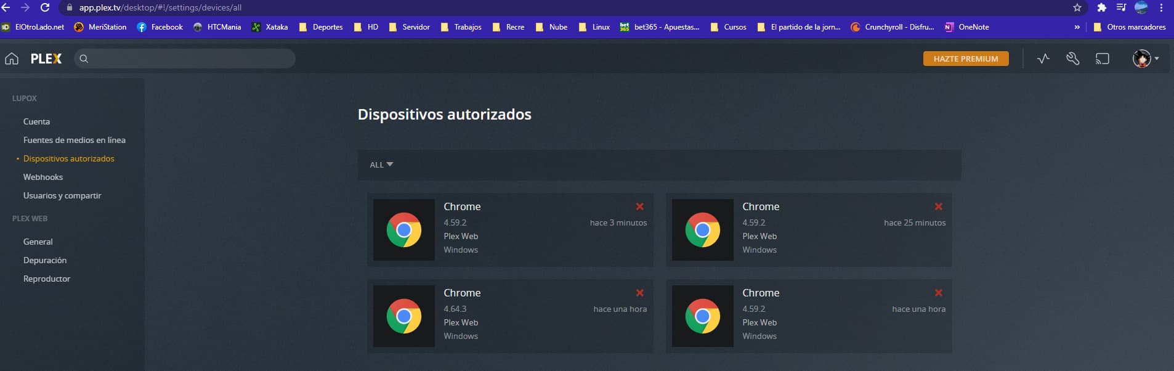Click the HAZTE PREMIUM button
Image resolution: width=1174 pixels, height=371 pixels.
[966, 59]
